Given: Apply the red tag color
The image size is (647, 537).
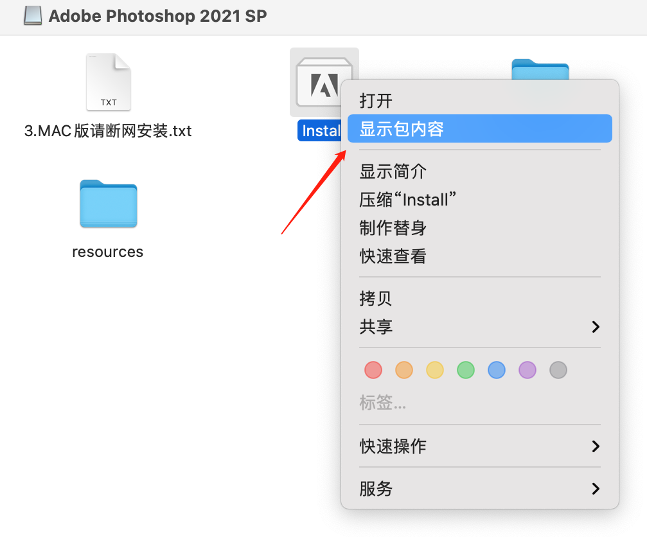Looking at the screenshot, I should click(x=373, y=370).
